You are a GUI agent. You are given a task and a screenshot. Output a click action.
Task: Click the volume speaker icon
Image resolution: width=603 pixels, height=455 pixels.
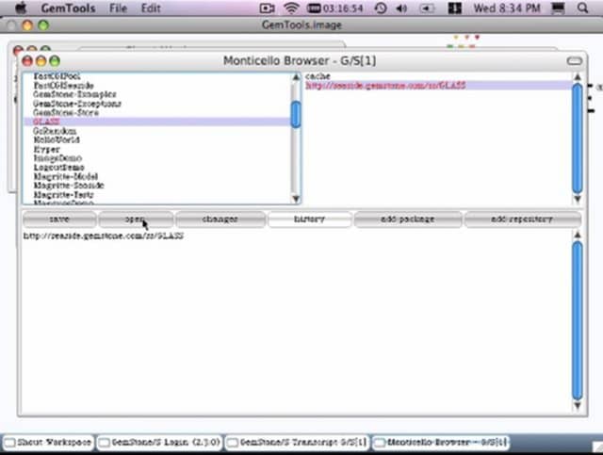(x=401, y=8)
